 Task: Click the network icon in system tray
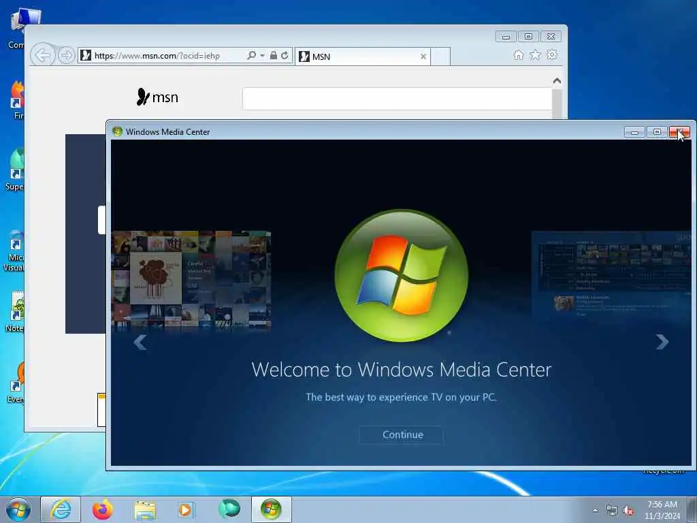click(612, 511)
